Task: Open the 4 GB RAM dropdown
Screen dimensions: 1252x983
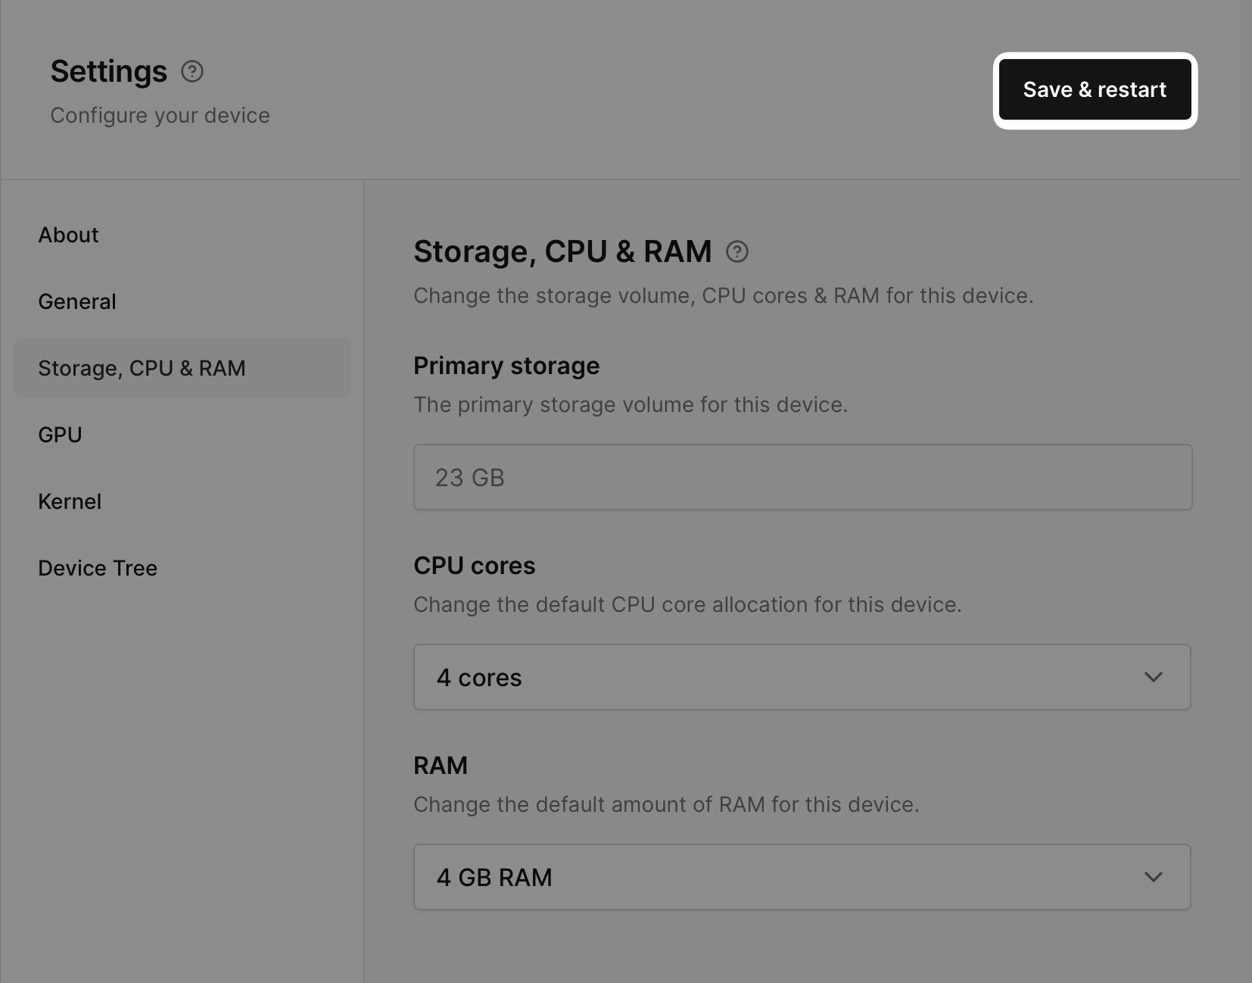Action: (x=802, y=877)
